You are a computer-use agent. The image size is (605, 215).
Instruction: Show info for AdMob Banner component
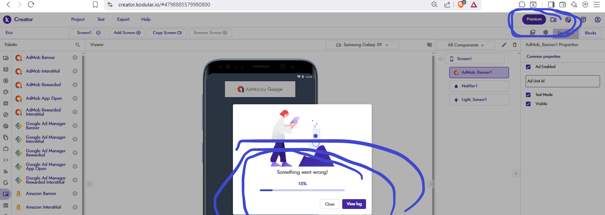tap(75, 57)
